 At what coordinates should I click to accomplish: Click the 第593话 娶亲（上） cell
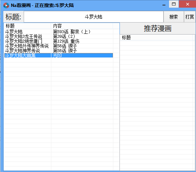click(72, 32)
